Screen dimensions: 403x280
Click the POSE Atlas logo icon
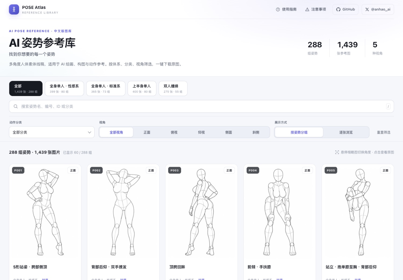14,9
